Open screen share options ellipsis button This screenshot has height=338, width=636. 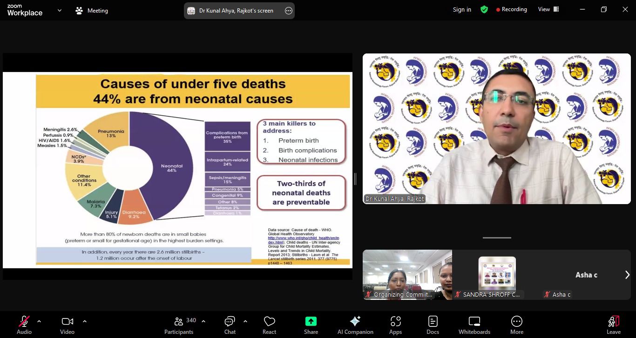(288, 11)
